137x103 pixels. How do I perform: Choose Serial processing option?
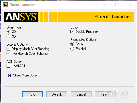click(72, 44)
